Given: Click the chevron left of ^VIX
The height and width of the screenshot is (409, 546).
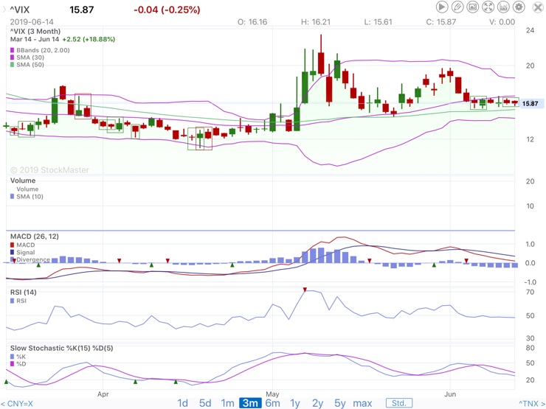Looking at the screenshot, I should (4, 10).
